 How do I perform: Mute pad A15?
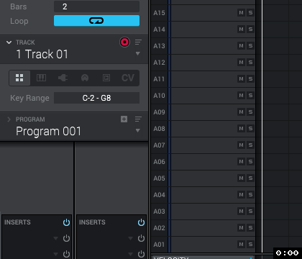click(241, 13)
